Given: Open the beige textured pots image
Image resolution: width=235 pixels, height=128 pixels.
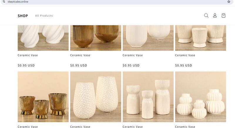Looking at the screenshot, I should 201,38.
